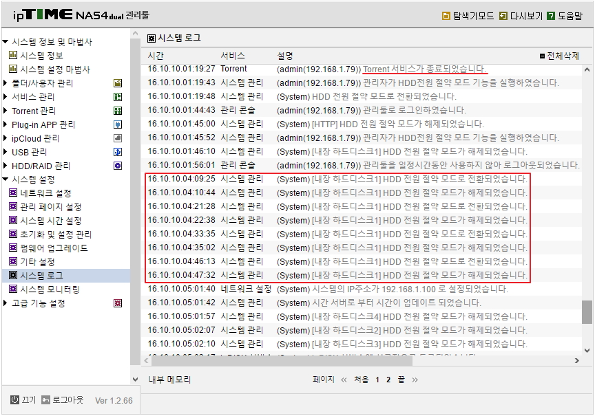
Task: Expand the 서비스 관리 tree node
Action: pyautogui.click(x=6, y=97)
